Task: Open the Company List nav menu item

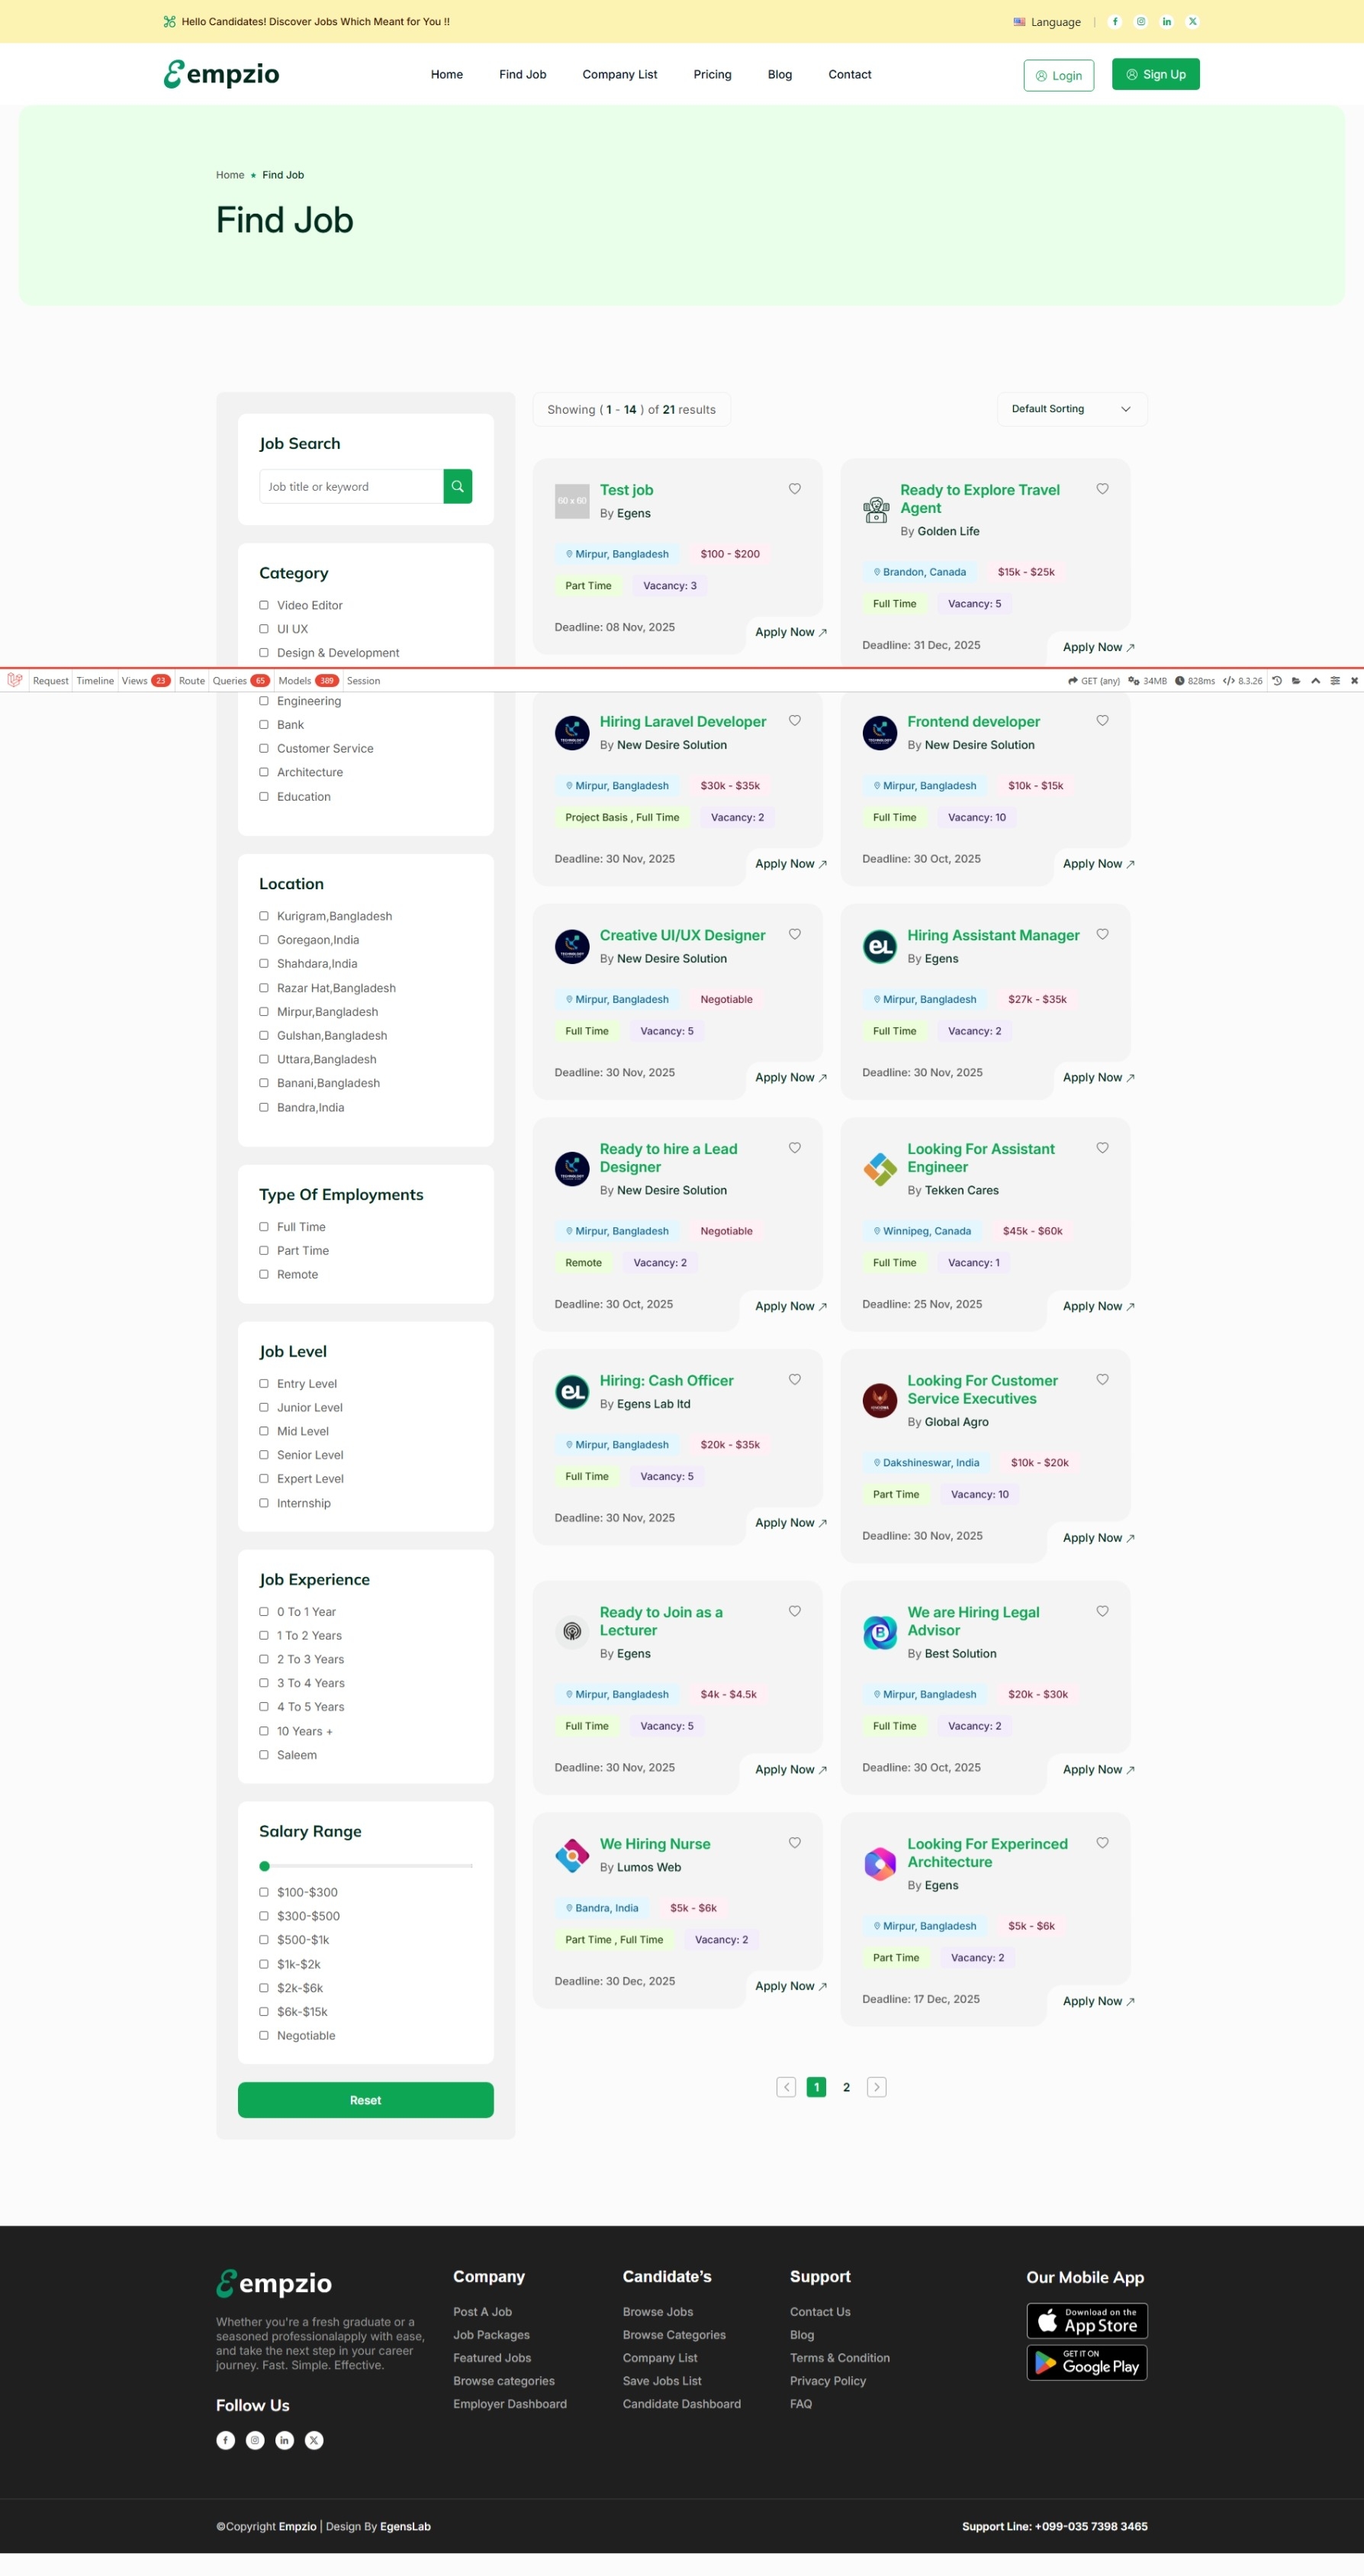Action: pyautogui.click(x=619, y=75)
